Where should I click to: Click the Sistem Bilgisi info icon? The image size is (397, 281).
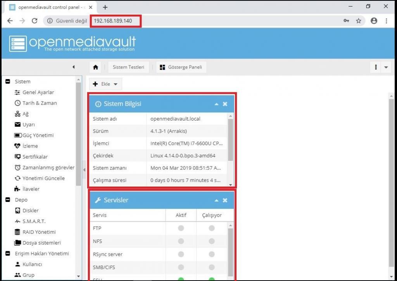coord(98,104)
